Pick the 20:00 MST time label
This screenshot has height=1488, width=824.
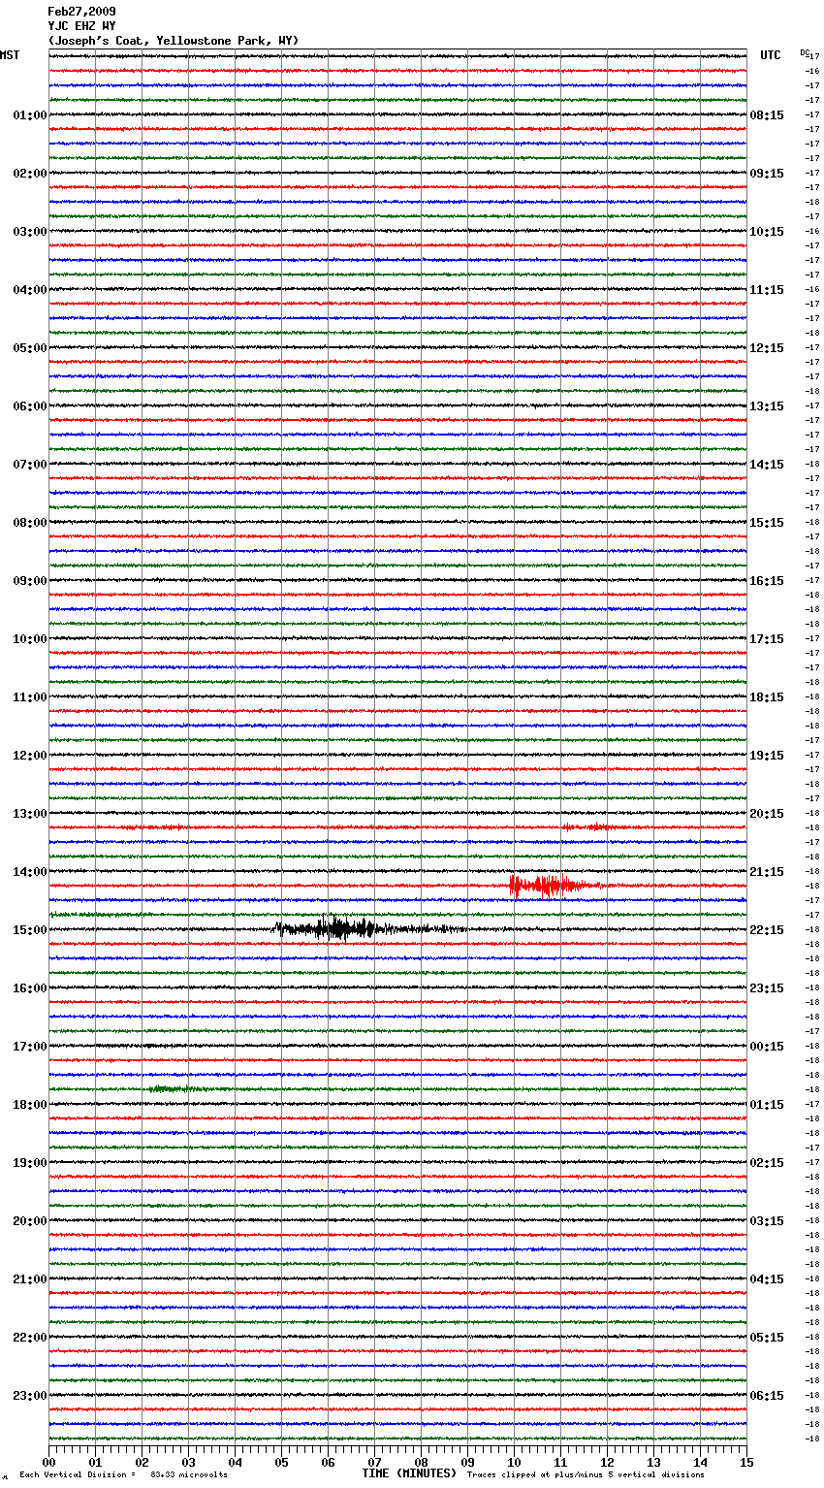[30, 1221]
